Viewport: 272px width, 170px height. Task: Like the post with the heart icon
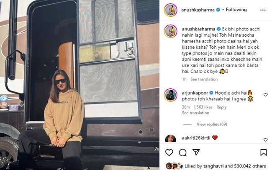(169, 152)
